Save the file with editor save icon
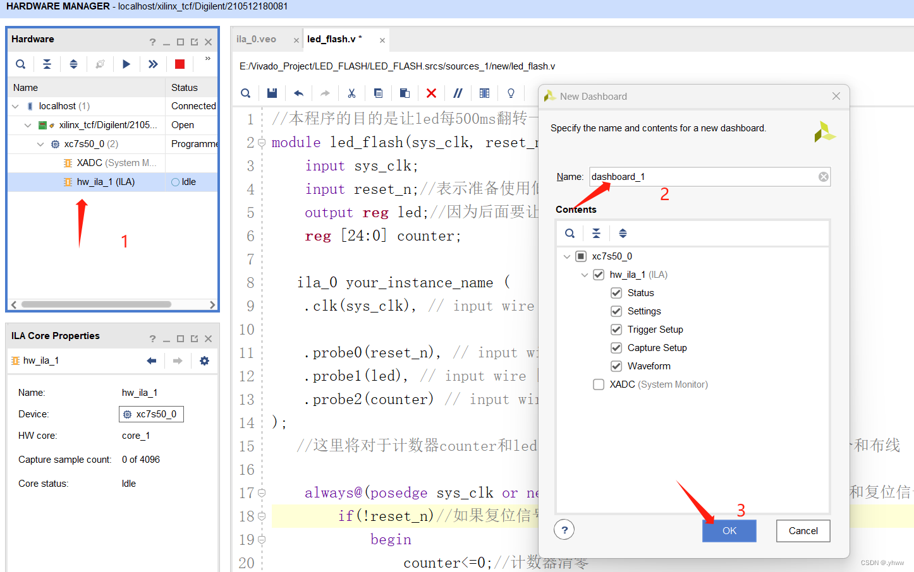Viewport: 914px width, 572px height. coord(272,93)
